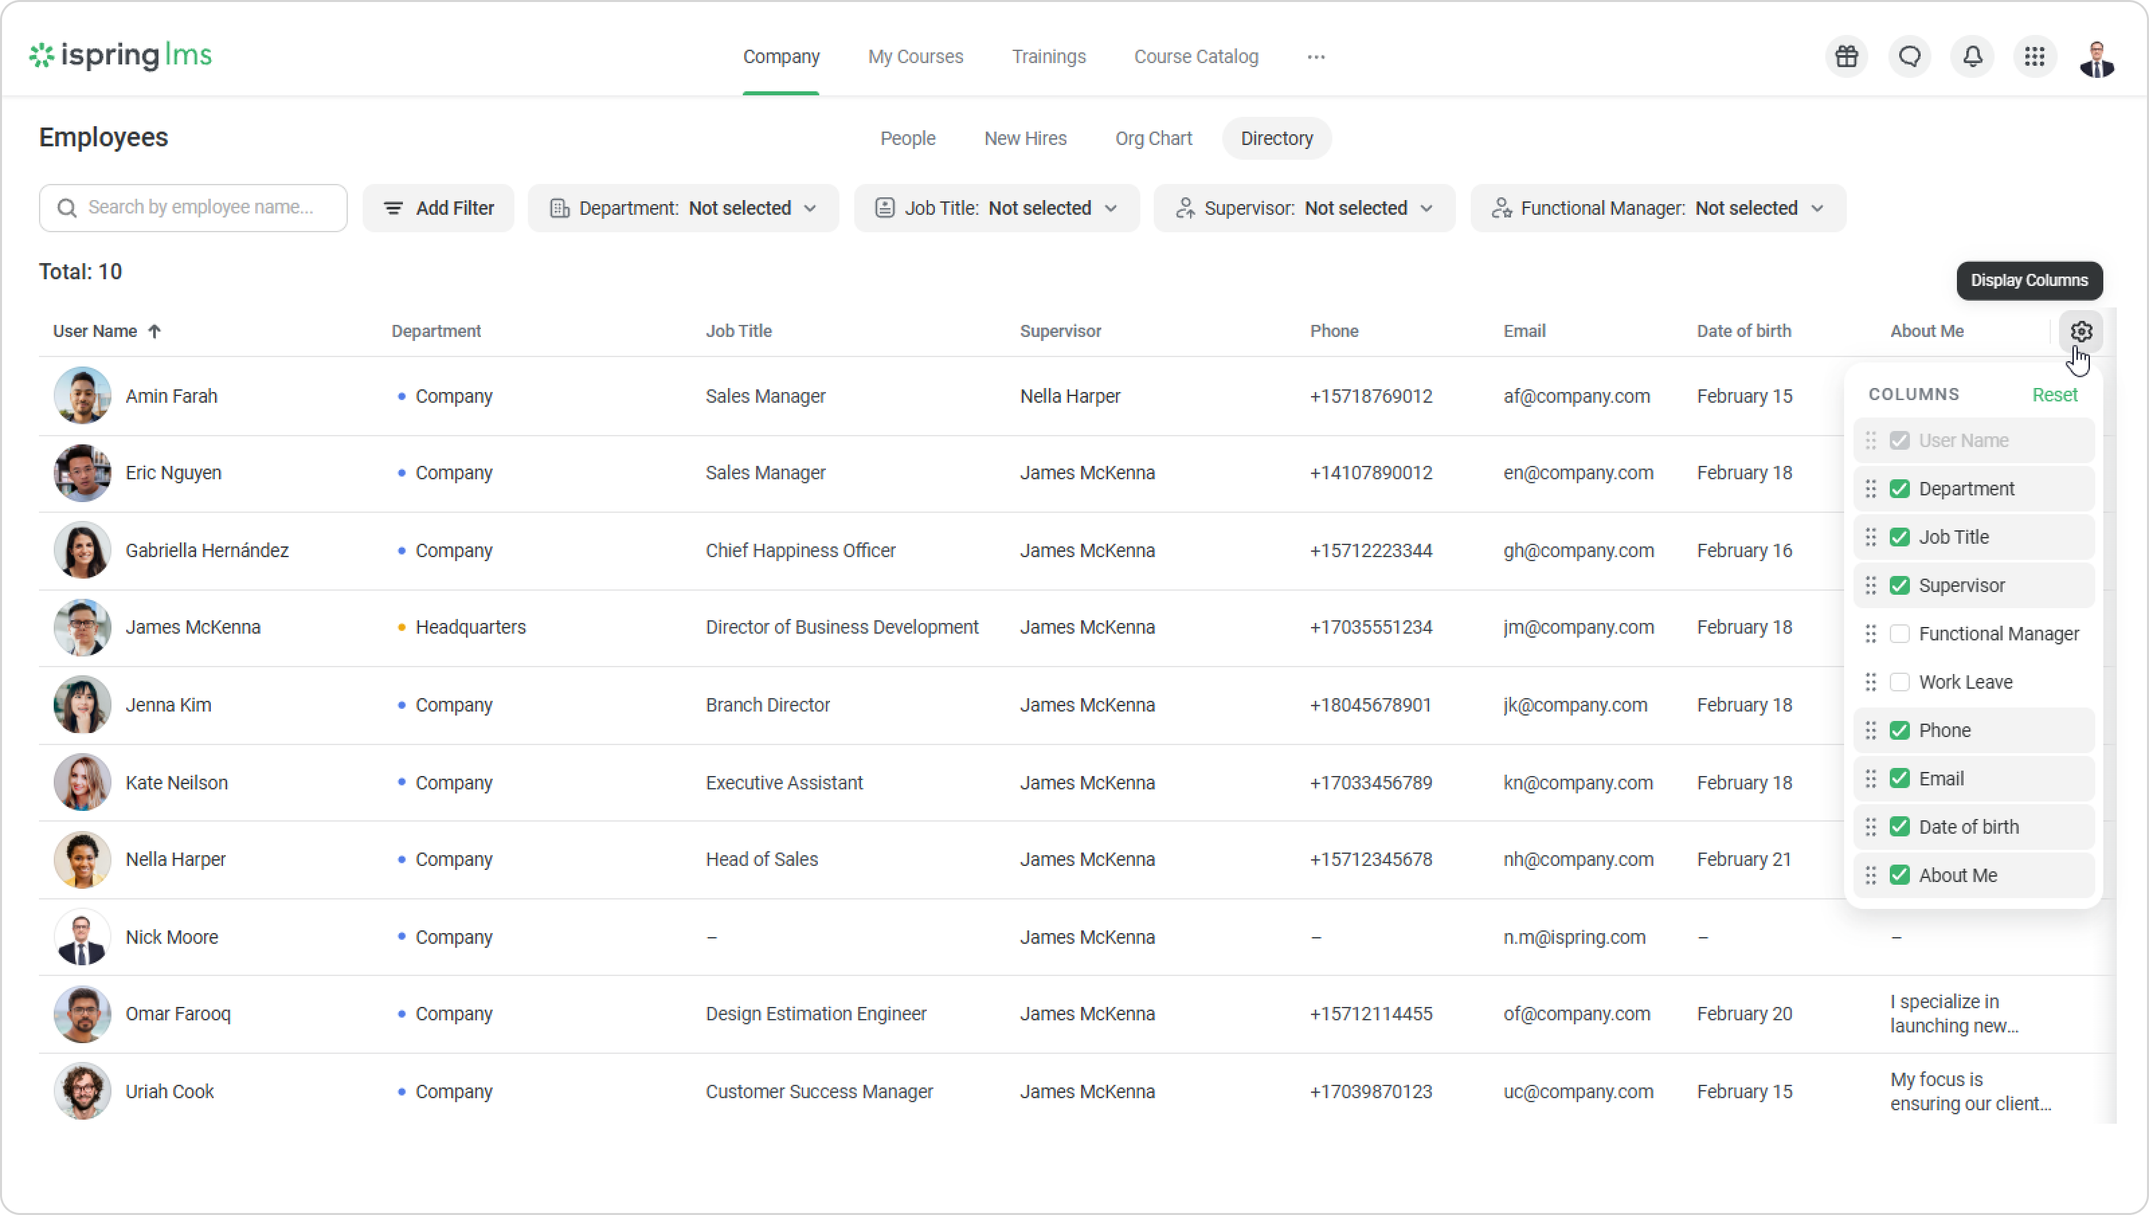Click the Display Columns gear icon
This screenshot has height=1215, width=2149.
(x=2081, y=332)
